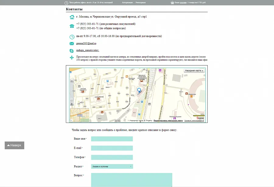Click the four-arrow directions icon
This screenshot has width=274, height=187.
click(x=72, y=58)
